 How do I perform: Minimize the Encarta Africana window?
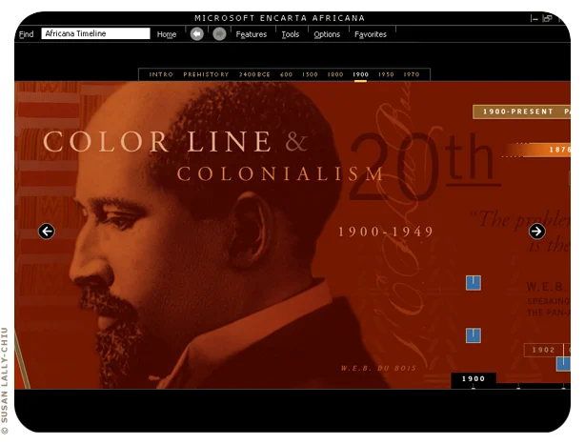[535, 18]
